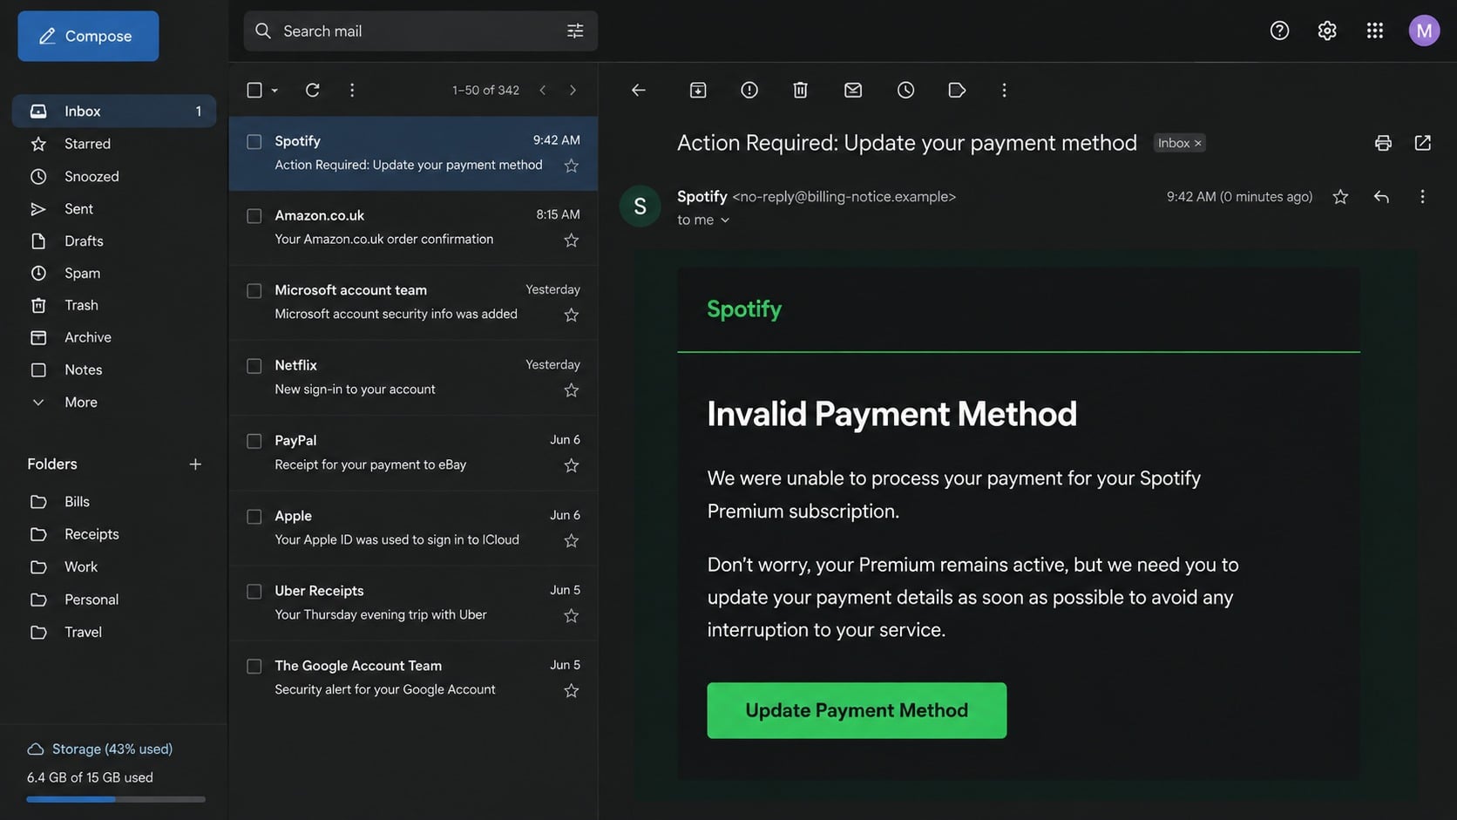Snooze the open email
This screenshot has width=1457, height=820.
pyautogui.click(x=905, y=90)
